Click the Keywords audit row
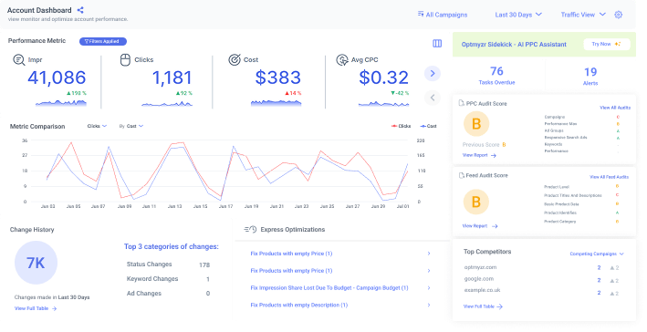The width and height of the screenshot is (647, 332). tap(582, 144)
